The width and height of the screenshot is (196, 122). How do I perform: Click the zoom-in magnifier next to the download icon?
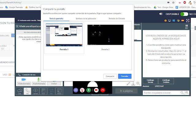coord(138,83)
